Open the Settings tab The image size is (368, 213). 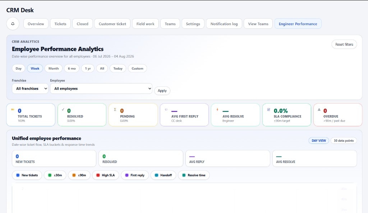click(193, 24)
